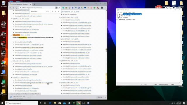Open the Google Chrome desktop shortcut
Screen dimensions: 187x105
coord(4,64)
